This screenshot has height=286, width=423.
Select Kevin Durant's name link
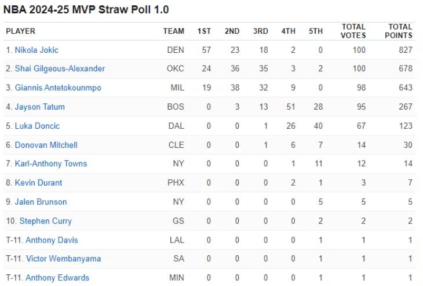(38, 183)
